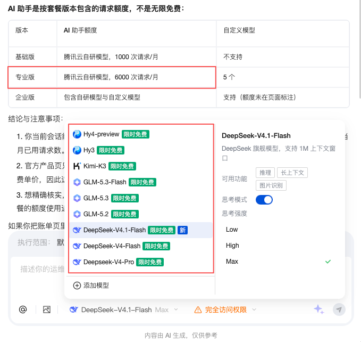This screenshot has width=361, height=342.
Task: Click cell 包含自研模型与自定义模型
Action: click(136, 97)
